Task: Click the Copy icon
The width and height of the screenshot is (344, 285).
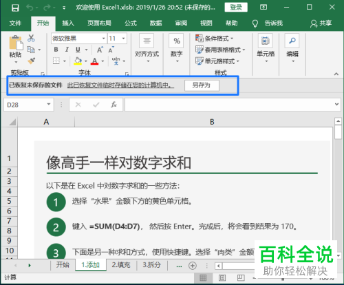Action: 31,50
